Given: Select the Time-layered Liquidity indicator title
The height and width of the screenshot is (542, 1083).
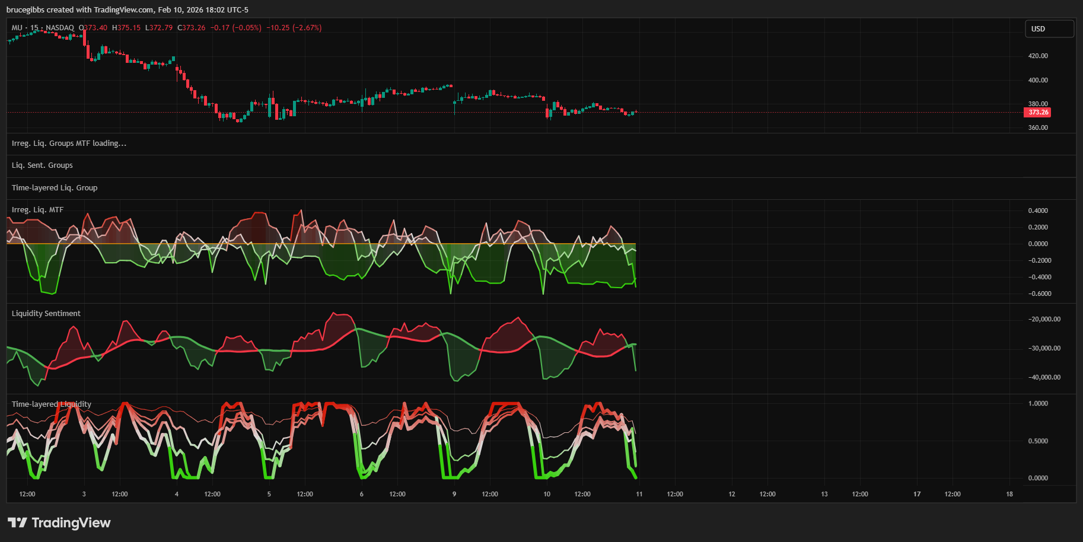Looking at the screenshot, I should pos(52,404).
